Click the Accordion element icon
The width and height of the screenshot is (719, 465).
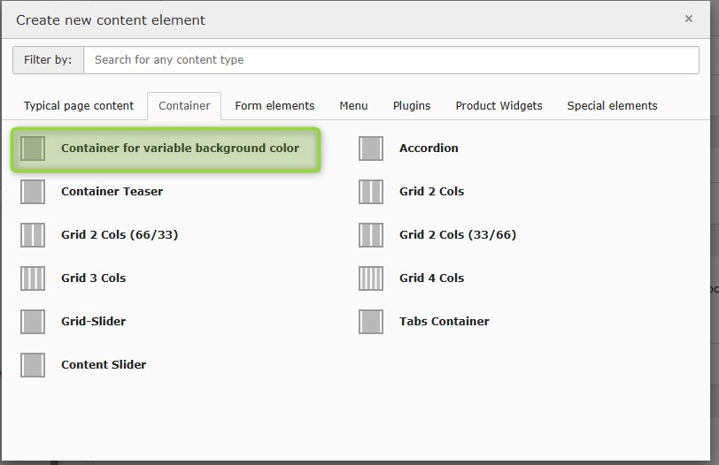pyautogui.click(x=371, y=149)
